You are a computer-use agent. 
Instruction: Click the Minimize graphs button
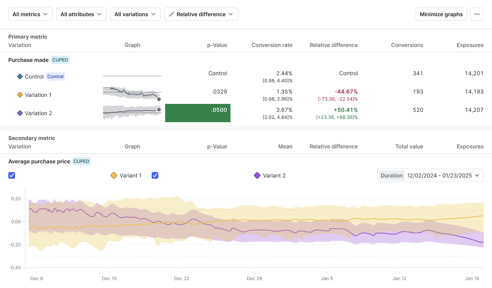click(x=441, y=14)
